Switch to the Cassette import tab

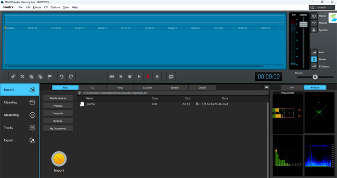tap(147, 88)
